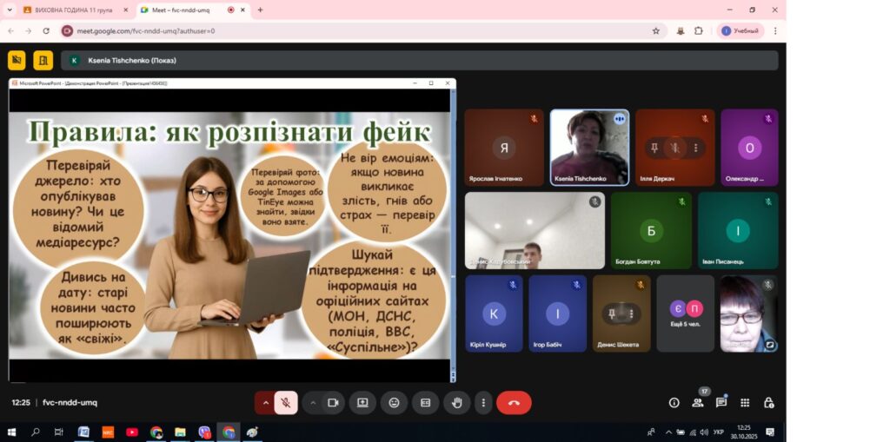The height and width of the screenshot is (442, 890).
Task: Click the present screen icon
Action: 362,403
